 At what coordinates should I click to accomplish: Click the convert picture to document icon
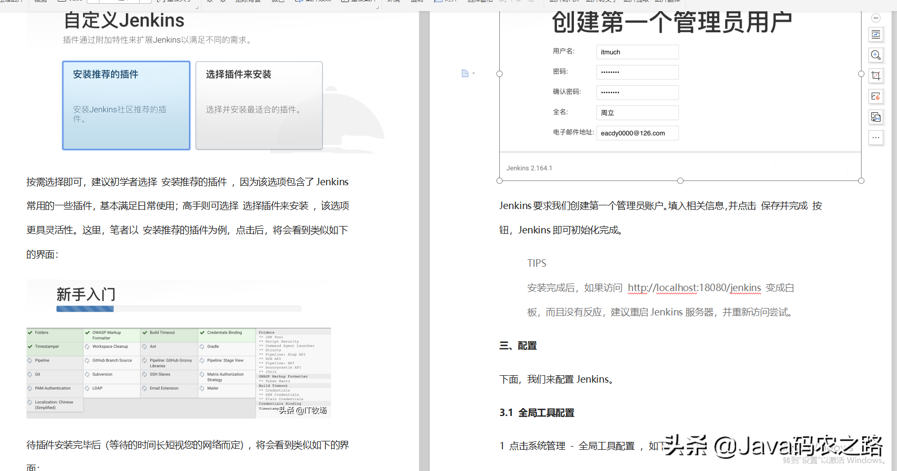[x=876, y=117]
